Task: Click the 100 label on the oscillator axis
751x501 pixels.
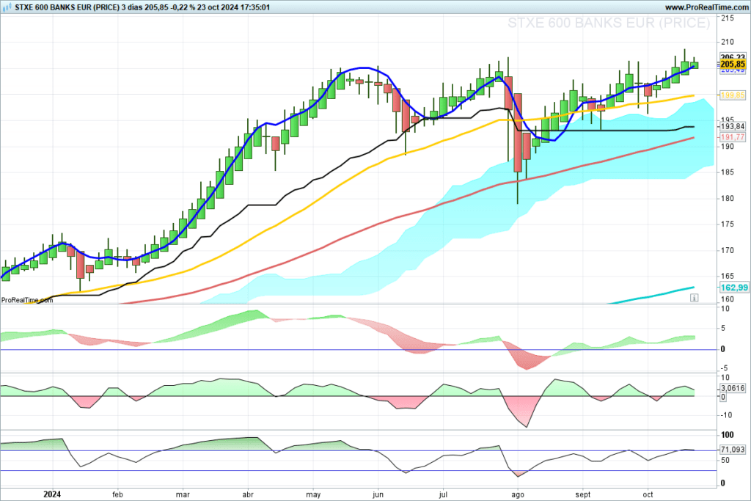Action: pyautogui.click(x=728, y=435)
